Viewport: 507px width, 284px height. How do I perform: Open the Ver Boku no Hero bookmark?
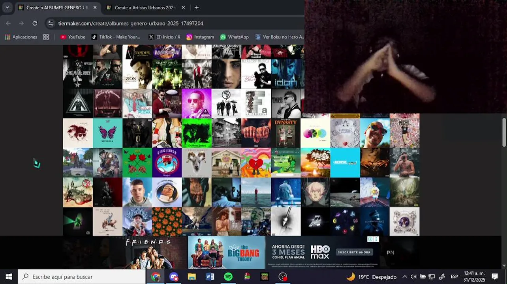(x=280, y=37)
